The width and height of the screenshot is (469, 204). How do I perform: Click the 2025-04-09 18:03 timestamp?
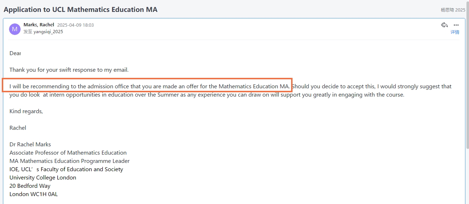point(75,25)
